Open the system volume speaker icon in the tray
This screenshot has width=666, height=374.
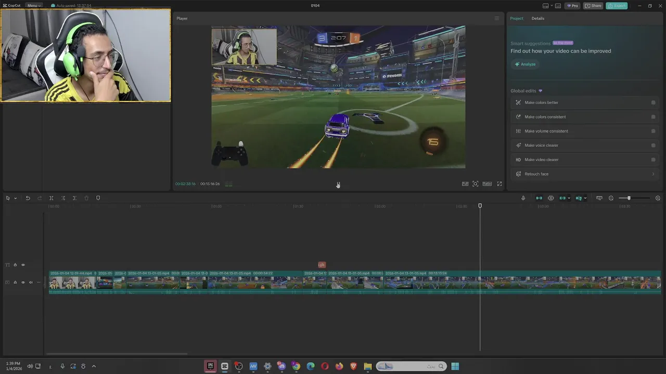click(30, 366)
